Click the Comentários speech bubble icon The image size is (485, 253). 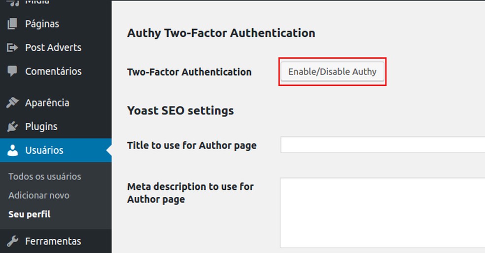pos(13,71)
